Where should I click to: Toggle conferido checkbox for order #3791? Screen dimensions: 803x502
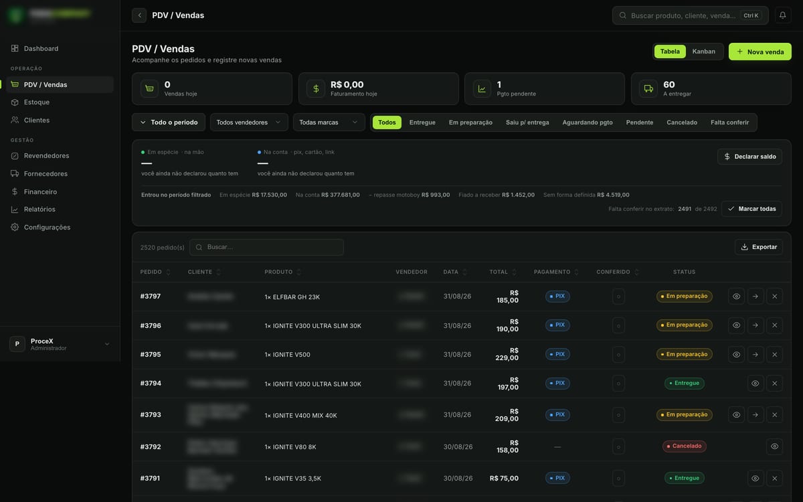coord(618,478)
